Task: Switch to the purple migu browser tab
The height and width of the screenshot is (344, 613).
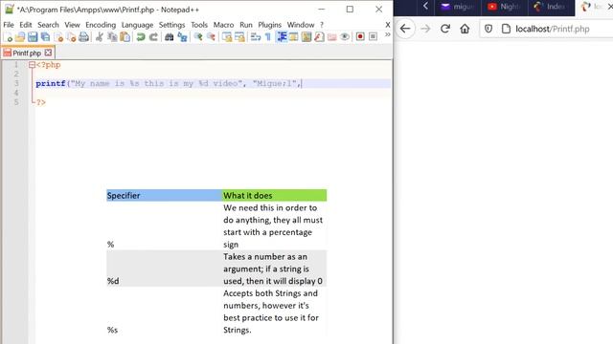Action: [x=458, y=7]
